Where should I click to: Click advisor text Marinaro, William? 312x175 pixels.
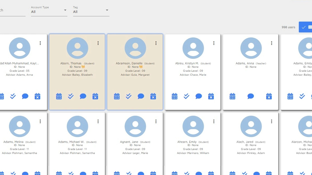pyautogui.click(x=198, y=153)
